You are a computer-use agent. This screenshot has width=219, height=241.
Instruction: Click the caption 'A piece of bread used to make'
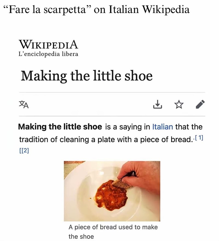[113, 227]
